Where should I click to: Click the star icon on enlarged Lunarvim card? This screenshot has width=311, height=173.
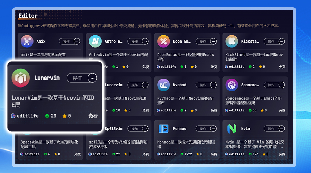(64, 116)
